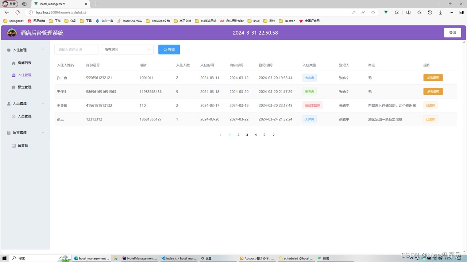467x262 pixels.
Task: Open the Vue devtools extension icon
Action: click(386, 12)
